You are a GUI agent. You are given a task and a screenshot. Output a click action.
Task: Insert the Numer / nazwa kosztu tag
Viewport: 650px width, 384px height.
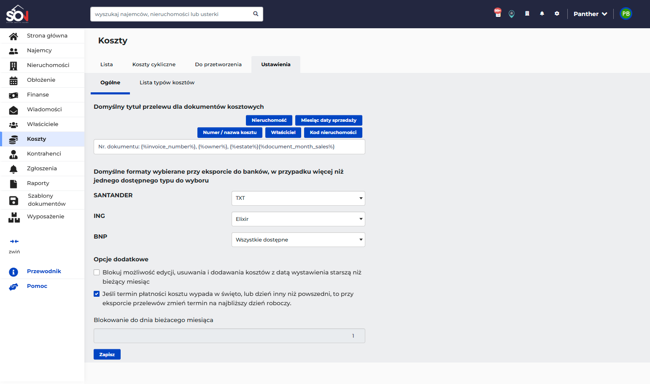[x=230, y=132]
